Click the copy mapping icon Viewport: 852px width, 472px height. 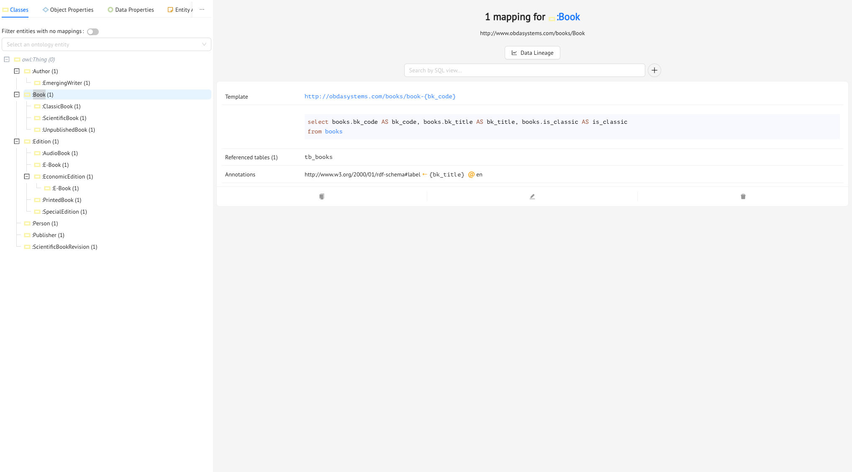pyautogui.click(x=321, y=196)
